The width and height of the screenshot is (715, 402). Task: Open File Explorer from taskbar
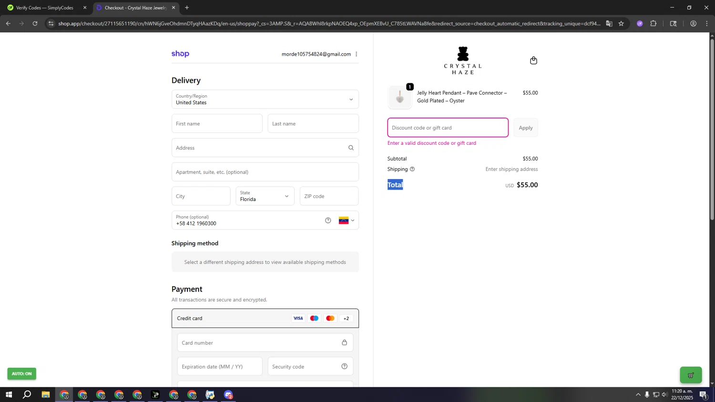[x=45, y=394]
